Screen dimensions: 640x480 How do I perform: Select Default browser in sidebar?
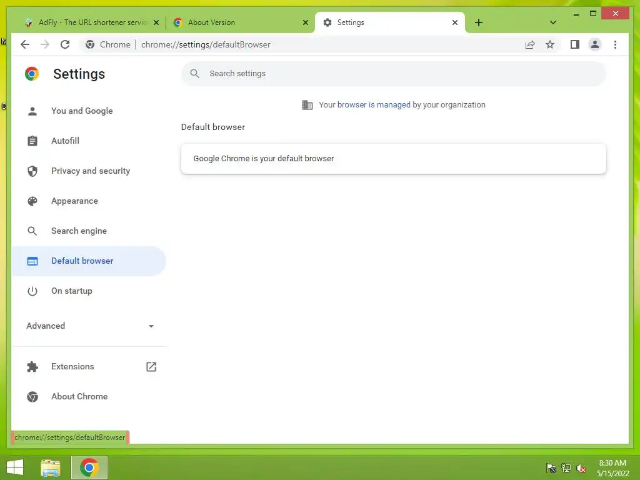89,261
